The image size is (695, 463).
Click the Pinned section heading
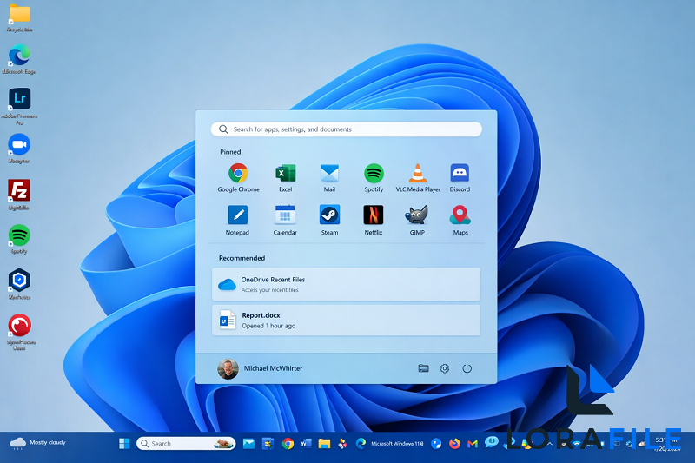[x=230, y=152]
